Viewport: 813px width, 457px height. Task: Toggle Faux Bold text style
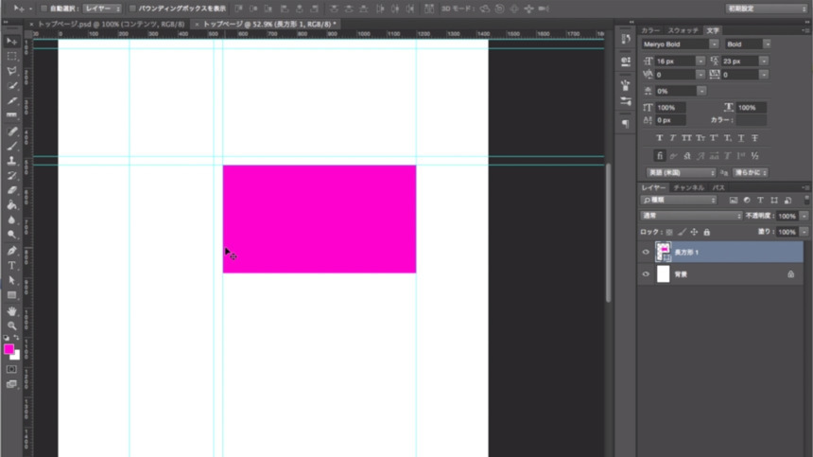pos(659,138)
